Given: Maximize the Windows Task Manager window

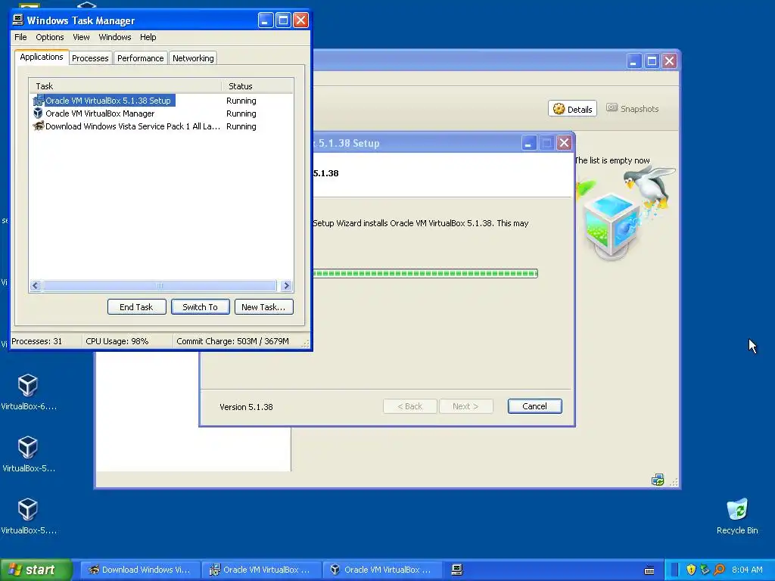Looking at the screenshot, I should 283,20.
